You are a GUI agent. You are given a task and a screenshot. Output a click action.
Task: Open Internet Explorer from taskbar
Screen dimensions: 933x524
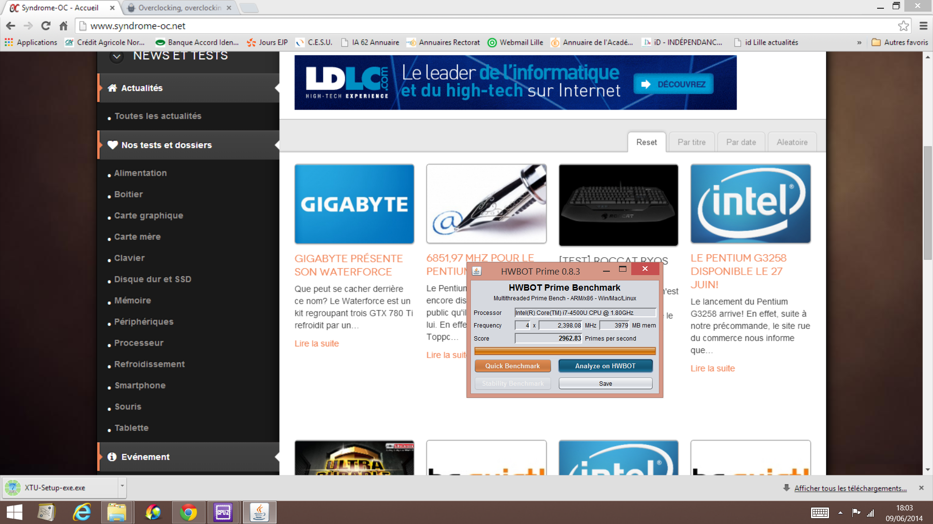(82, 512)
